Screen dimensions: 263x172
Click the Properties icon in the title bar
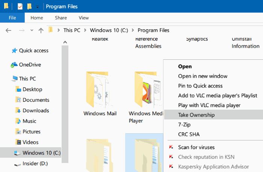point(20,6)
